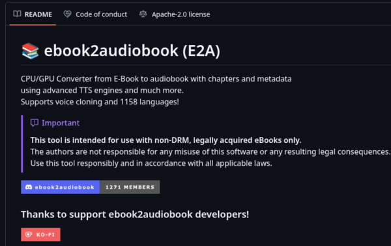391x246 pixels.
Task: Open the Apache-2.0 license tab
Action: 175,14
